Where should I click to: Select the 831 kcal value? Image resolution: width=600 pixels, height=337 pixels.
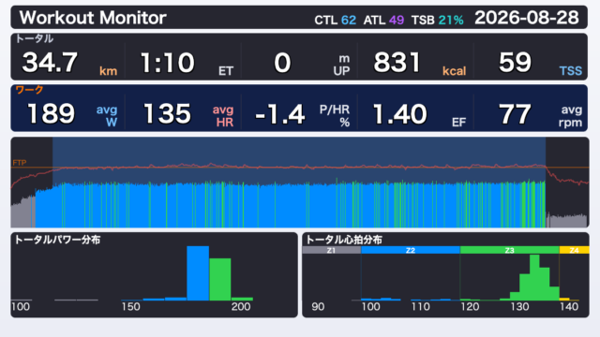click(419, 63)
